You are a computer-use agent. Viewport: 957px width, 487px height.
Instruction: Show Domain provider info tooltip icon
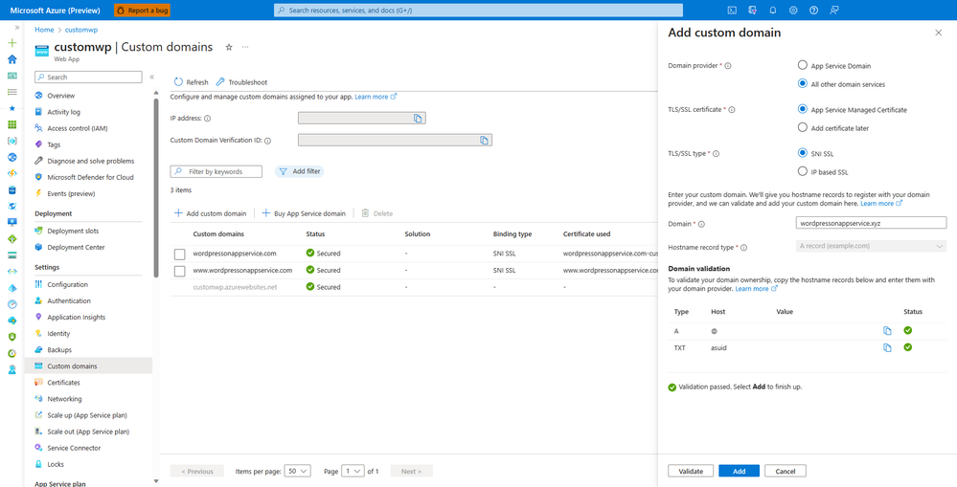tap(727, 66)
